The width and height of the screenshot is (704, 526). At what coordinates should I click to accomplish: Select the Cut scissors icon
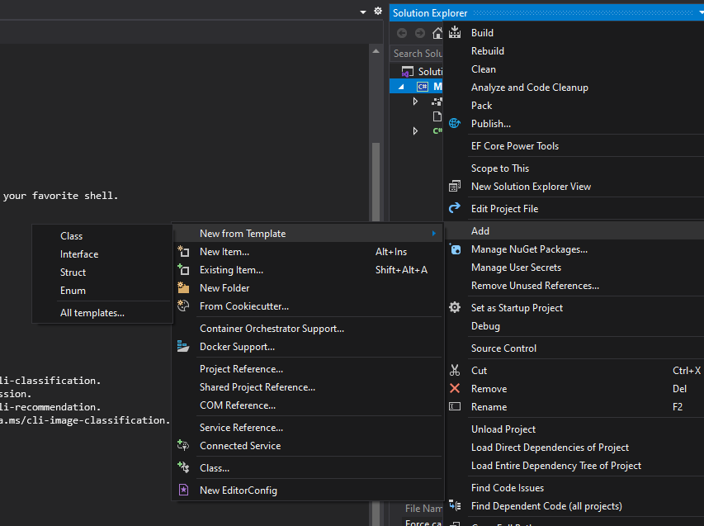click(x=454, y=370)
